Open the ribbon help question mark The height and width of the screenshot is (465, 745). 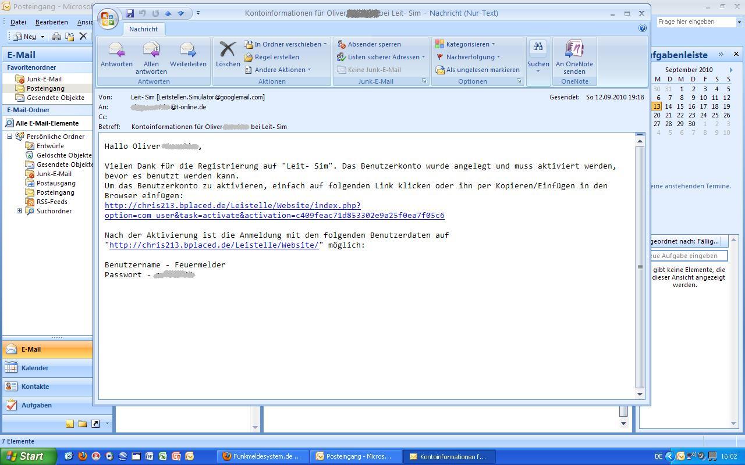[642, 28]
